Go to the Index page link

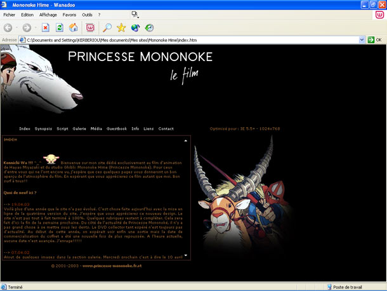pos(25,128)
